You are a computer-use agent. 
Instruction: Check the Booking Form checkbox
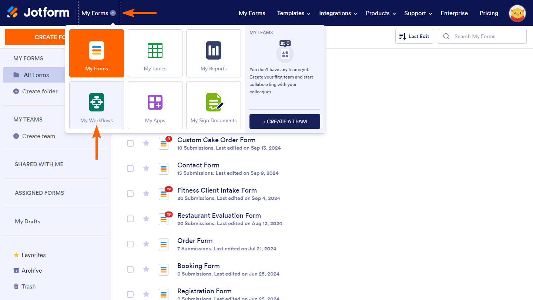coord(130,269)
